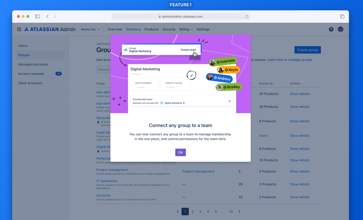Select Managed accounts in the sidebar
Viewport: 363px width, 220px height.
click(40, 64)
